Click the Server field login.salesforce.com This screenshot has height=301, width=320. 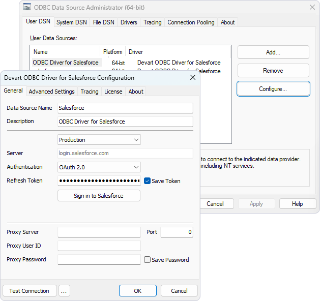click(125, 153)
